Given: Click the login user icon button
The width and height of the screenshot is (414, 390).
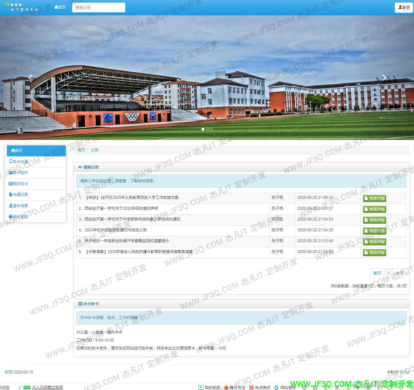Looking at the screenshot, I should [x=404, y=7].
